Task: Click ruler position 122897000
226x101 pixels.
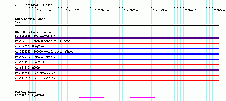Action: (x=73, y=10)
